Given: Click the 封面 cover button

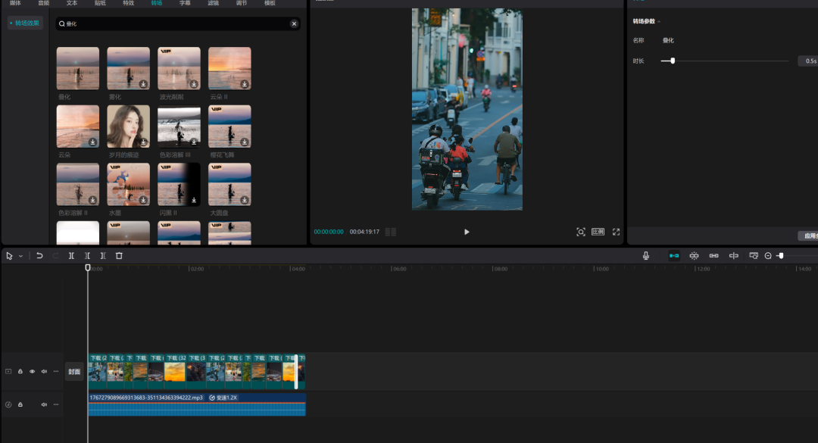Looking at the screenshot, I should click(74, 372).
